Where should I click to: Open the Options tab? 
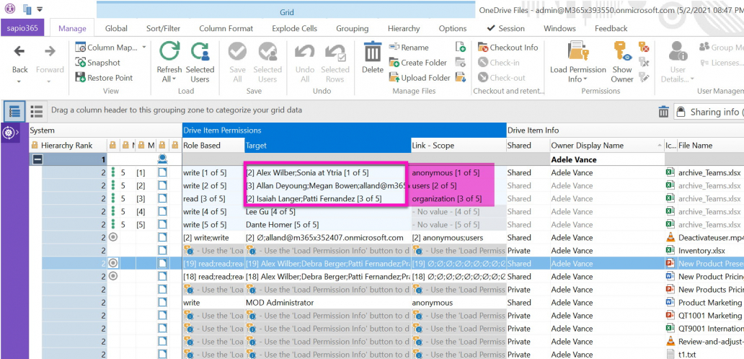coord(453,28)
